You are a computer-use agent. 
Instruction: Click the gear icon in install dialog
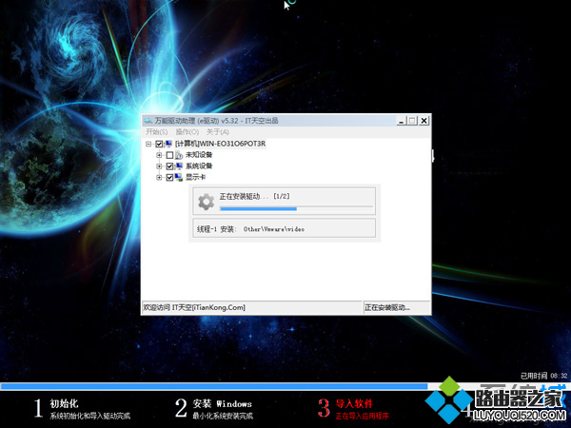[x=206, y=202]
